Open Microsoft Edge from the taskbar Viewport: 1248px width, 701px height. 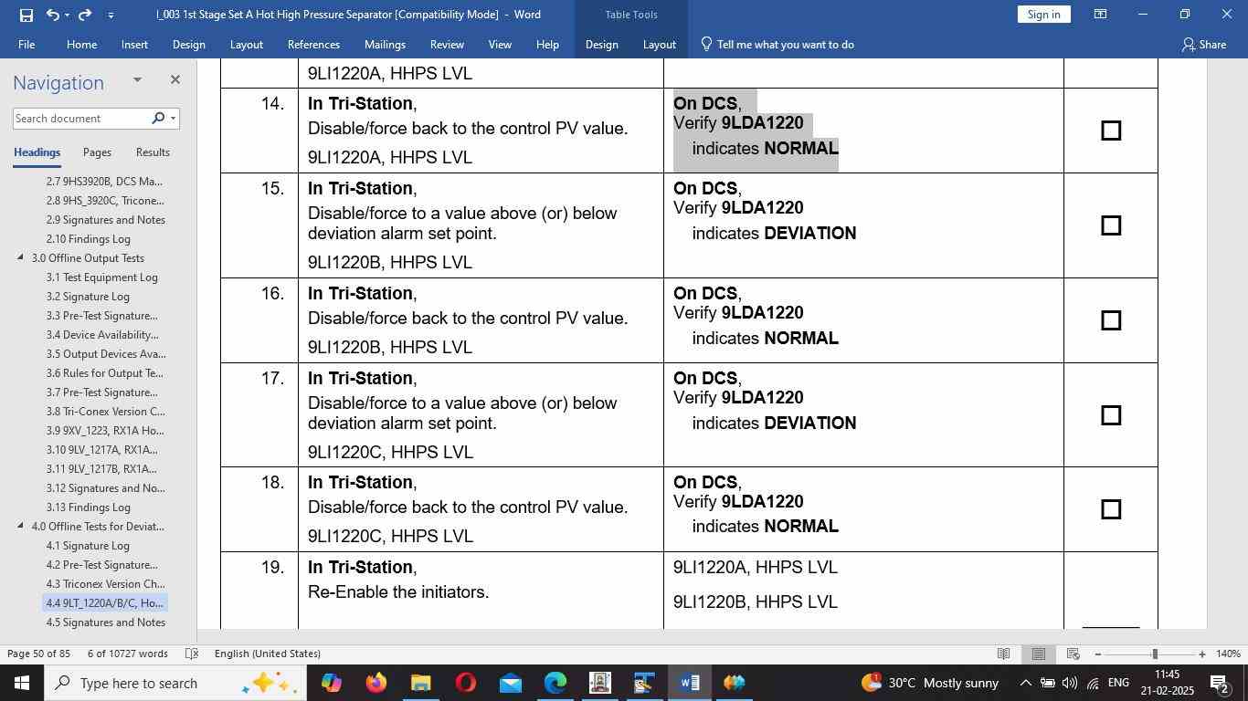(555, 683)
